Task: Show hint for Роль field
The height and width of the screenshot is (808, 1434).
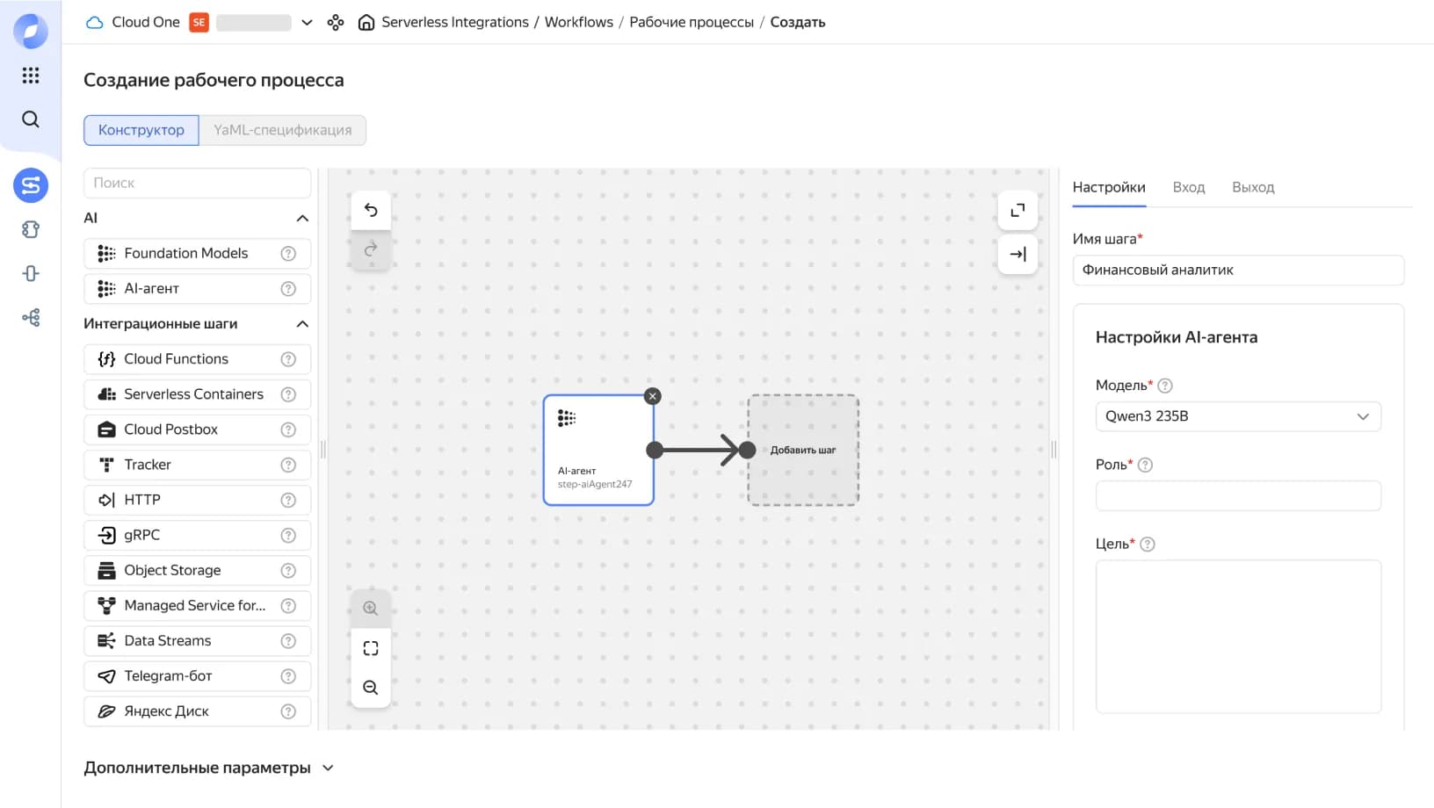Action: 1145,465
